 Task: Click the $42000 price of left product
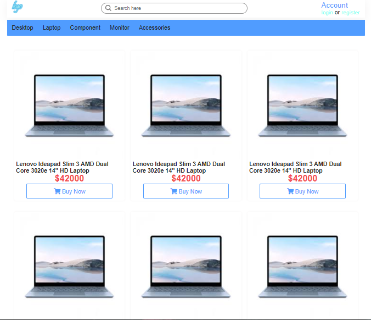coord(69,178)
